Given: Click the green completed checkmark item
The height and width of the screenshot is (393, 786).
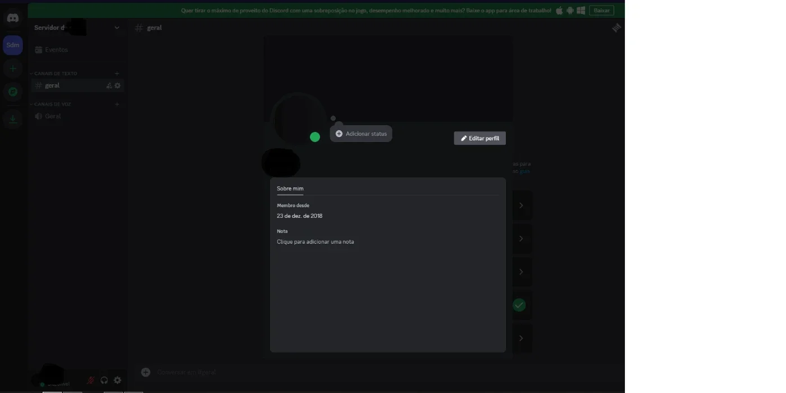Looking at the screenshot, I should 519,305.
